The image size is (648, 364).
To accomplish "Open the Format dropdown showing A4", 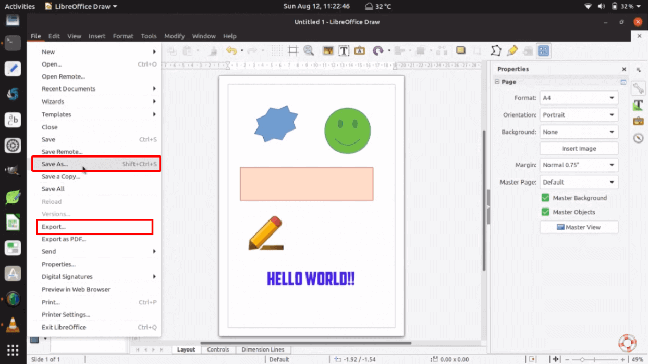I will [579, 98].
